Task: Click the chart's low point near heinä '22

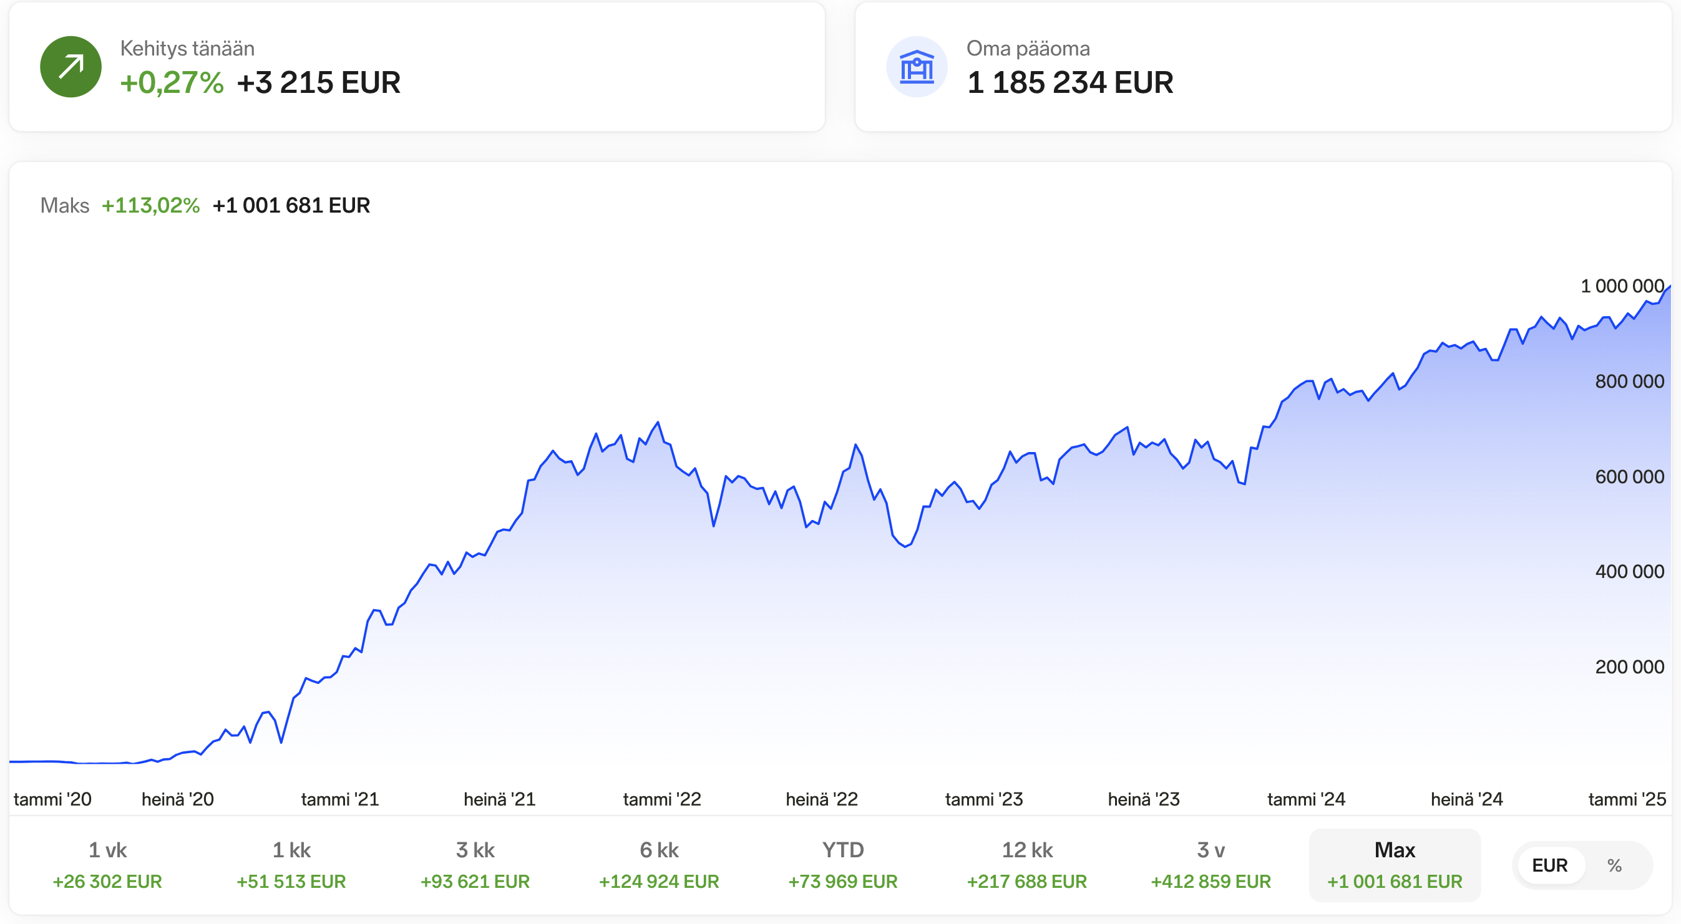Action: 905,546
